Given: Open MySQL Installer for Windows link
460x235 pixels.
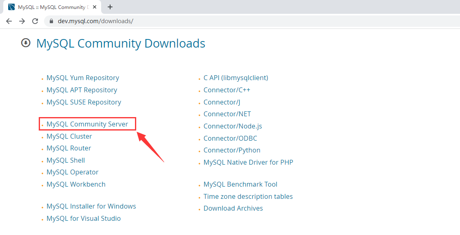Looking at the screenshot, I should tap(91, 206).
